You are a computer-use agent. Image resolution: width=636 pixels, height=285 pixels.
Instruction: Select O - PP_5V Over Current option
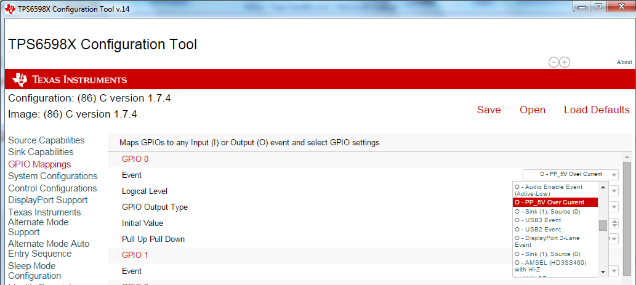point(555,203)
